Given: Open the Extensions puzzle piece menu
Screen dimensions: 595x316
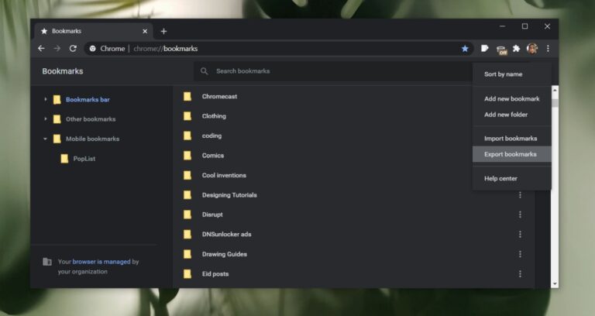Looking at the screenshot, I should pos(516,49).
